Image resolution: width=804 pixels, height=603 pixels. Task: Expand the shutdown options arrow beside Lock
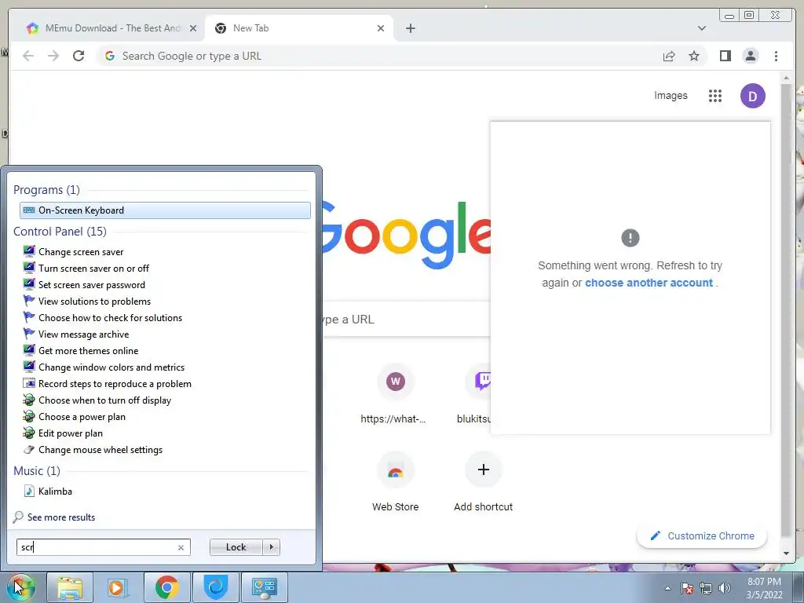coord(271,547)
